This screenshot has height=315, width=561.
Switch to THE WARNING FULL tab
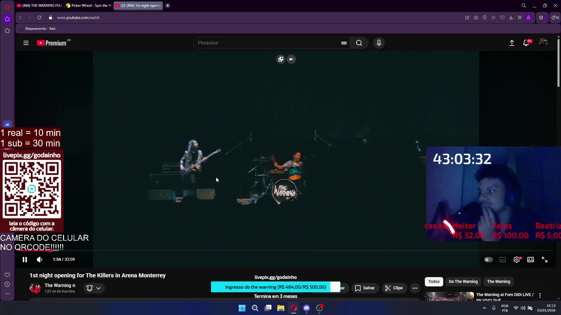39,6
